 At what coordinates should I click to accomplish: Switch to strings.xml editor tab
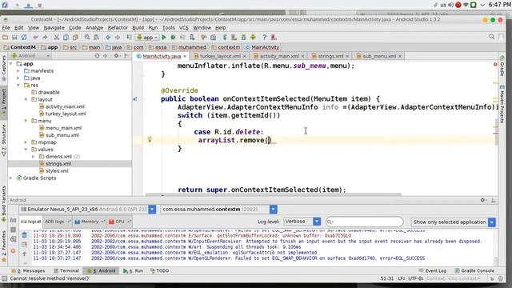330,56
